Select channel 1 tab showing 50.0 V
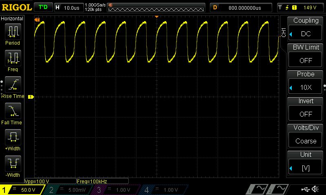326x195 pixels. coord(22,190)
